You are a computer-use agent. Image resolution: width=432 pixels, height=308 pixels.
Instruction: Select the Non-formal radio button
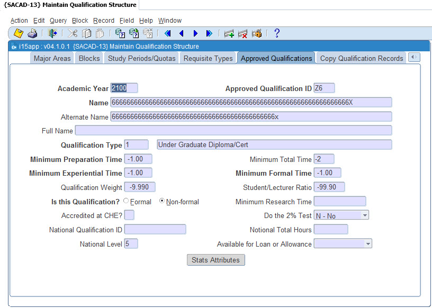(x=162, y=202)
